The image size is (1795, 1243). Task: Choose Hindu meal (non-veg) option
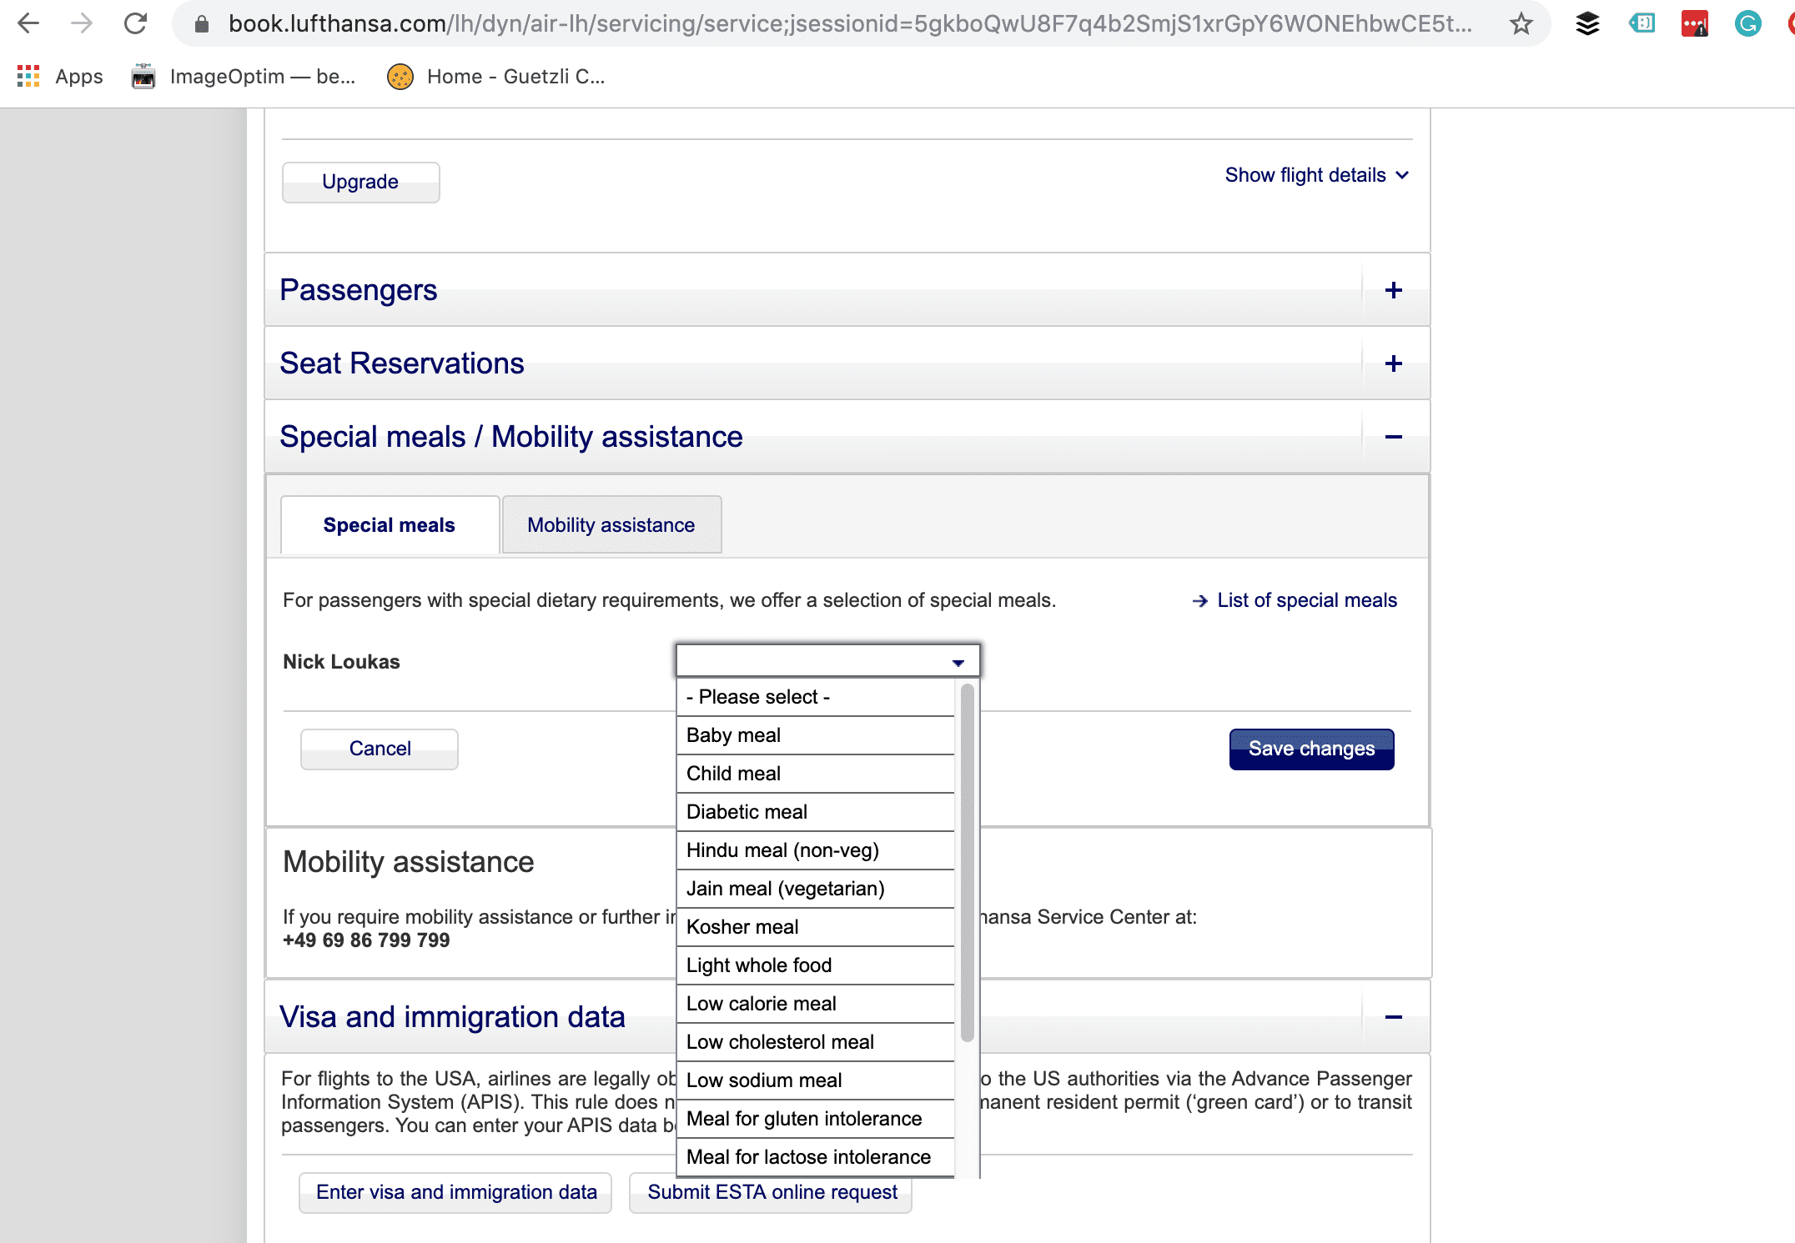pos(815,850)
